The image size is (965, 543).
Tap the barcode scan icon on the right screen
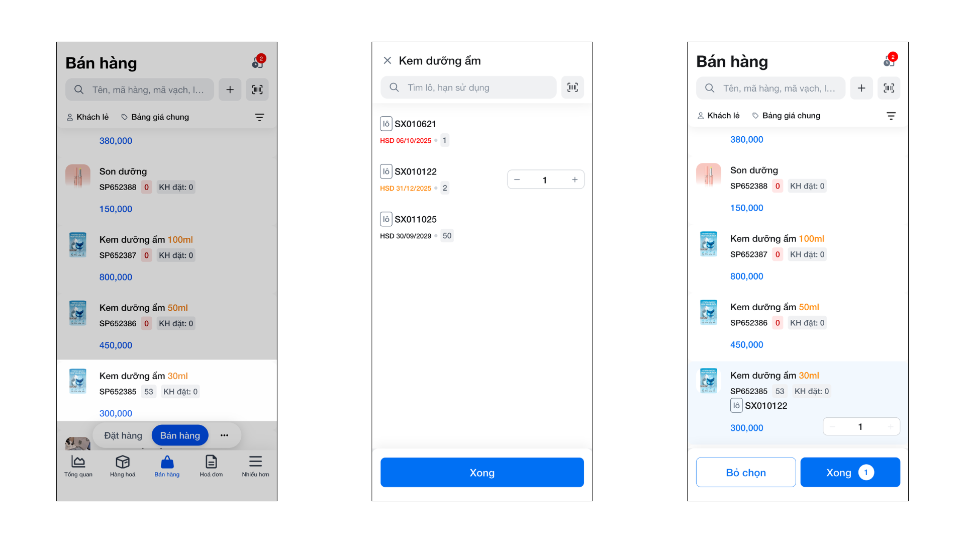[x=889, y=88]
